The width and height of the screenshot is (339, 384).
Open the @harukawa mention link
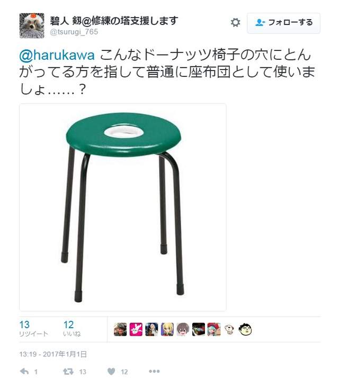[x=57, y=55]
